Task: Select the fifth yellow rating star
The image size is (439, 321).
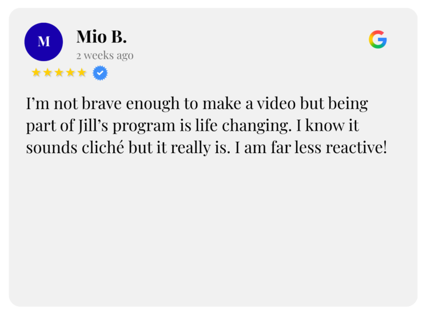Action: (82, 73)
